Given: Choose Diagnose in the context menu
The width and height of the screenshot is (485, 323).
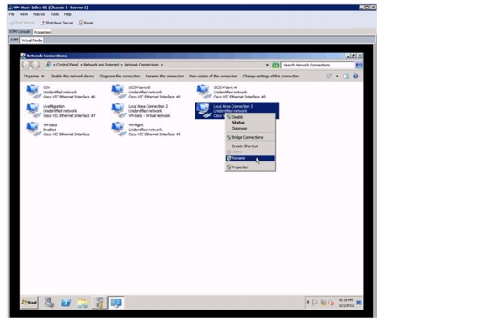Looking at the screenshot, I should pyautogui.click(x=250, y=128).
